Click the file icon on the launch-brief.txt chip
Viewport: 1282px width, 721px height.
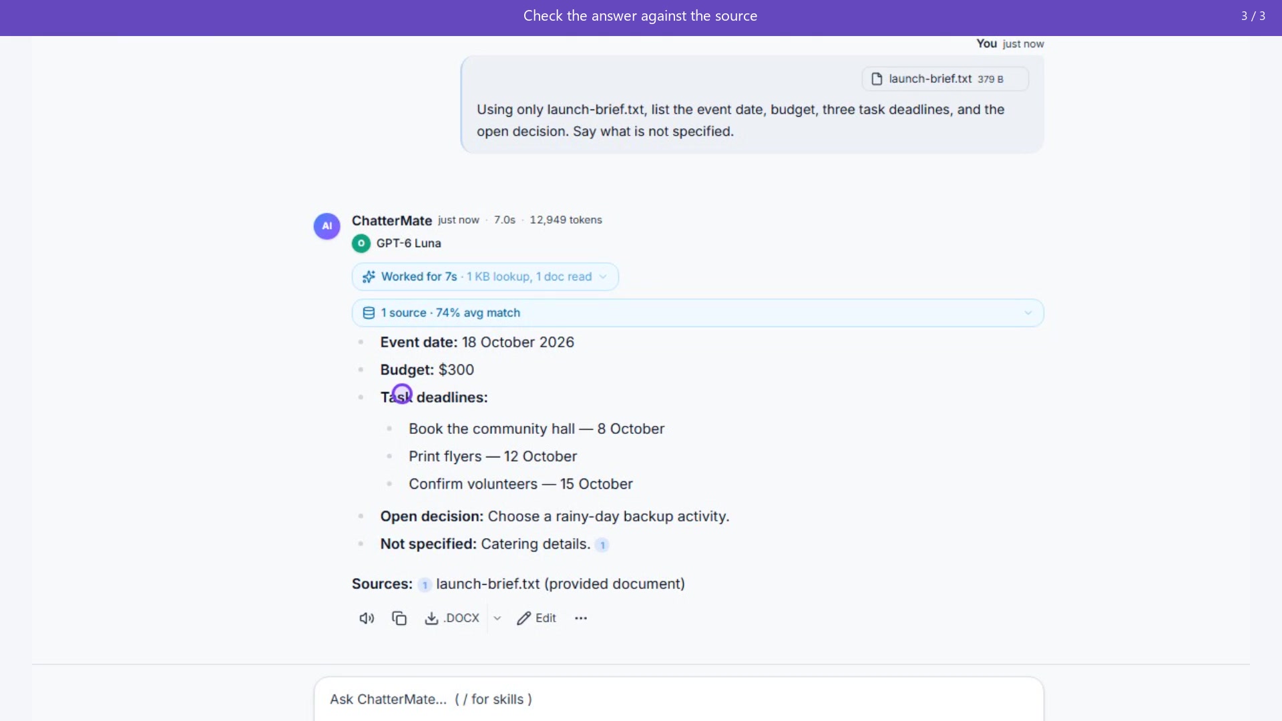pos(877,79)
